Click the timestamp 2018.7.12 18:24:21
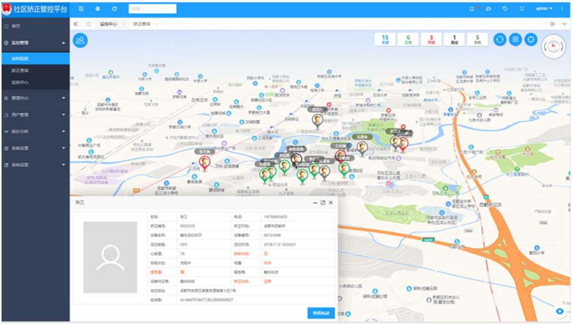The height and width of the screenshot is (325, 573). tap(280, 244)
